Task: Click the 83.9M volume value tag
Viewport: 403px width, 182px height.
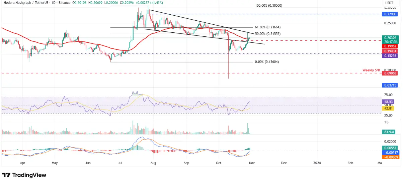Action: pyautogui.click(x=388, y=132)
